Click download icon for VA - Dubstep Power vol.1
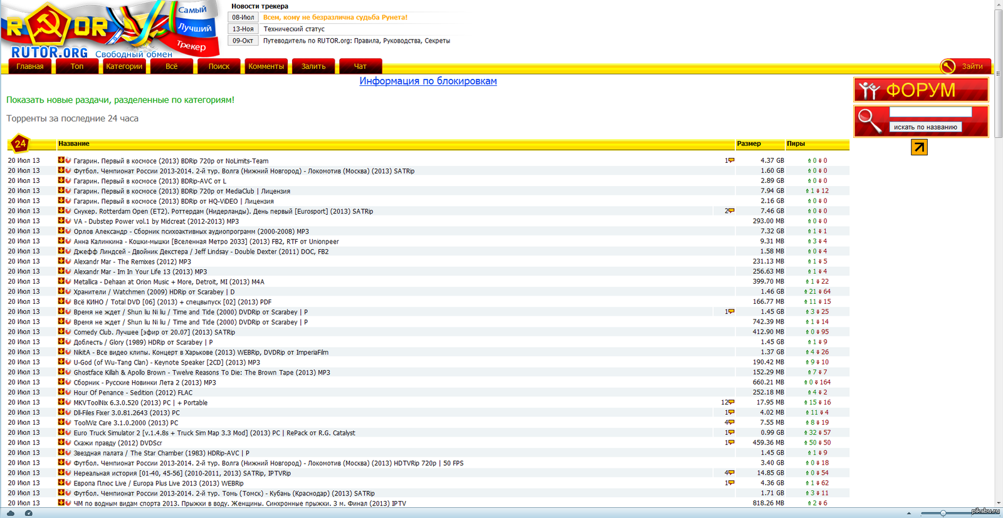 [61, 220]
